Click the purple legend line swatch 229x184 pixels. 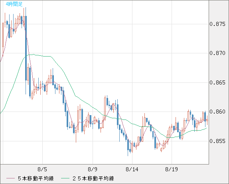click(10, 178)
